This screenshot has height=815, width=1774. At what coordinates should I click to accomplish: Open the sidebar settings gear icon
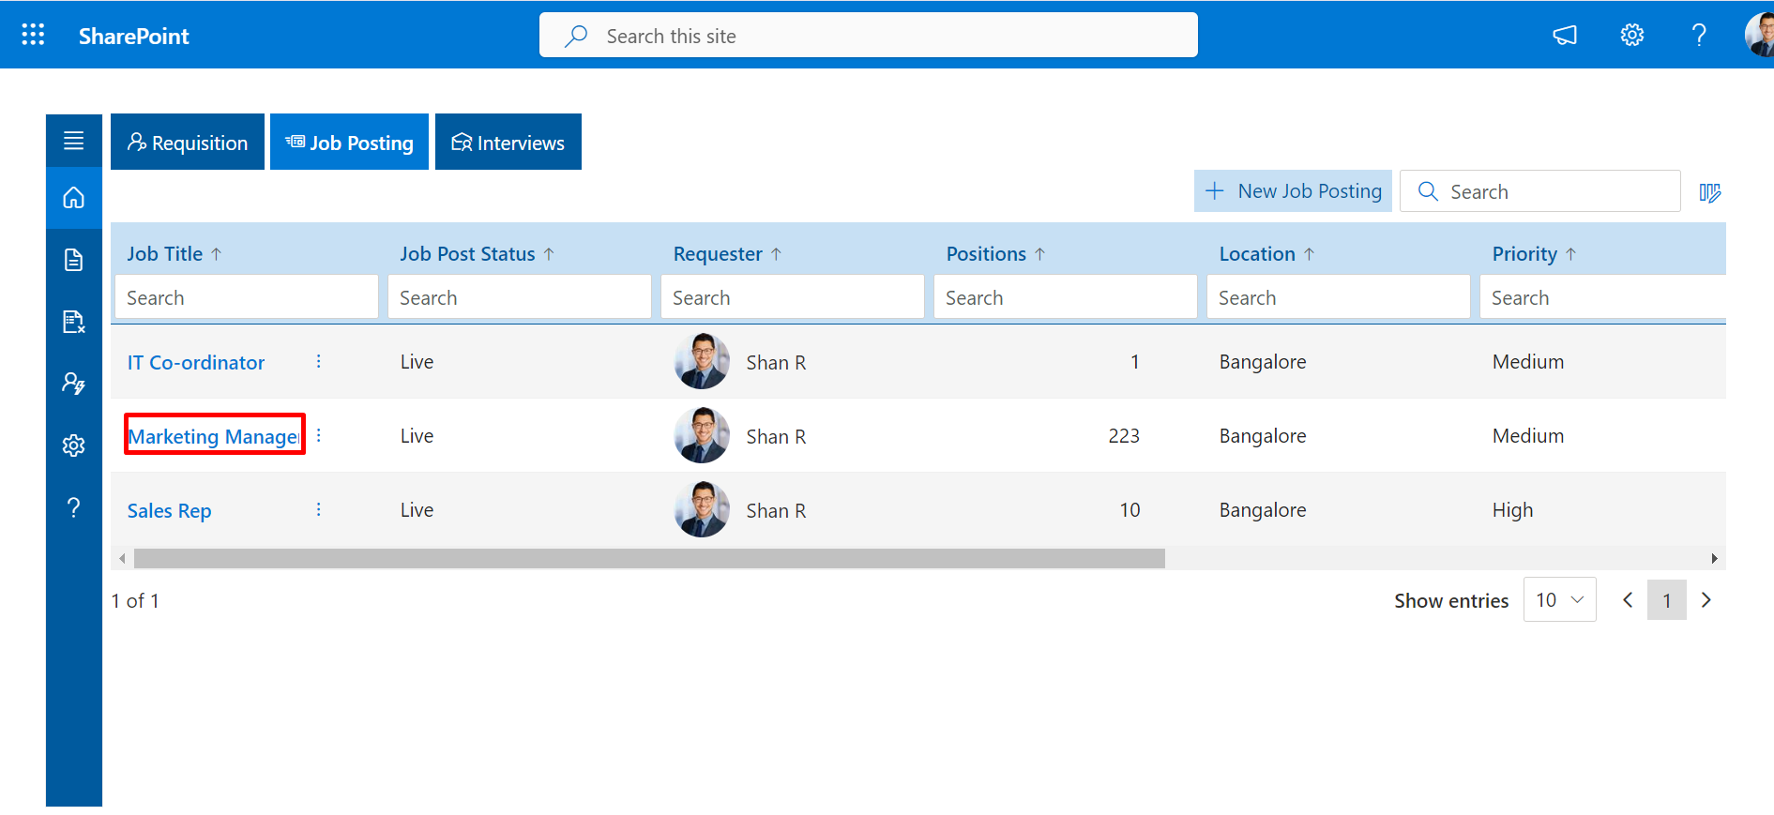pyautogui.click(x=74, y=445)
